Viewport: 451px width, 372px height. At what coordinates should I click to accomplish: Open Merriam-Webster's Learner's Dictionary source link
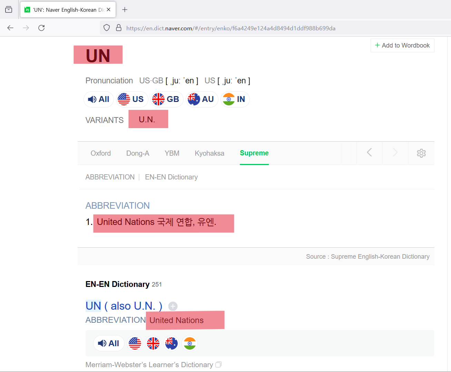pos(149,364)
